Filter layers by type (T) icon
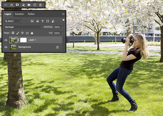Viewport: 163px width, 116px height. click(43, 21)
